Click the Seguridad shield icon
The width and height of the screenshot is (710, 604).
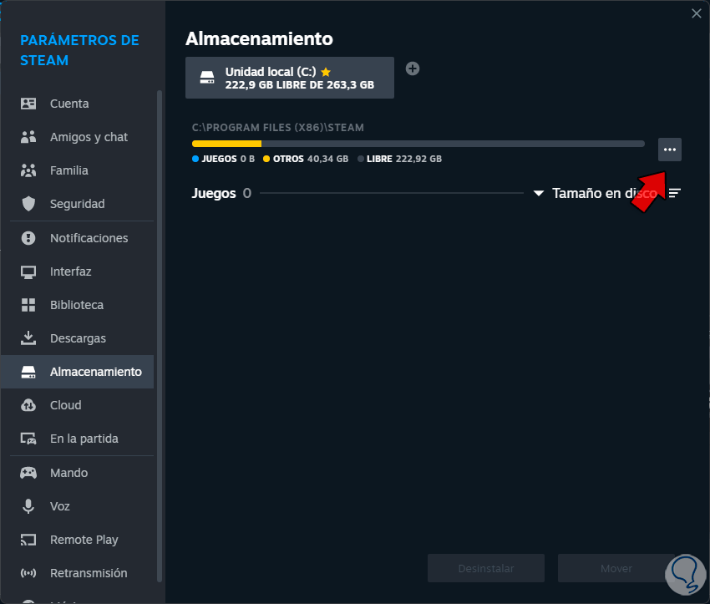(28, 204)
